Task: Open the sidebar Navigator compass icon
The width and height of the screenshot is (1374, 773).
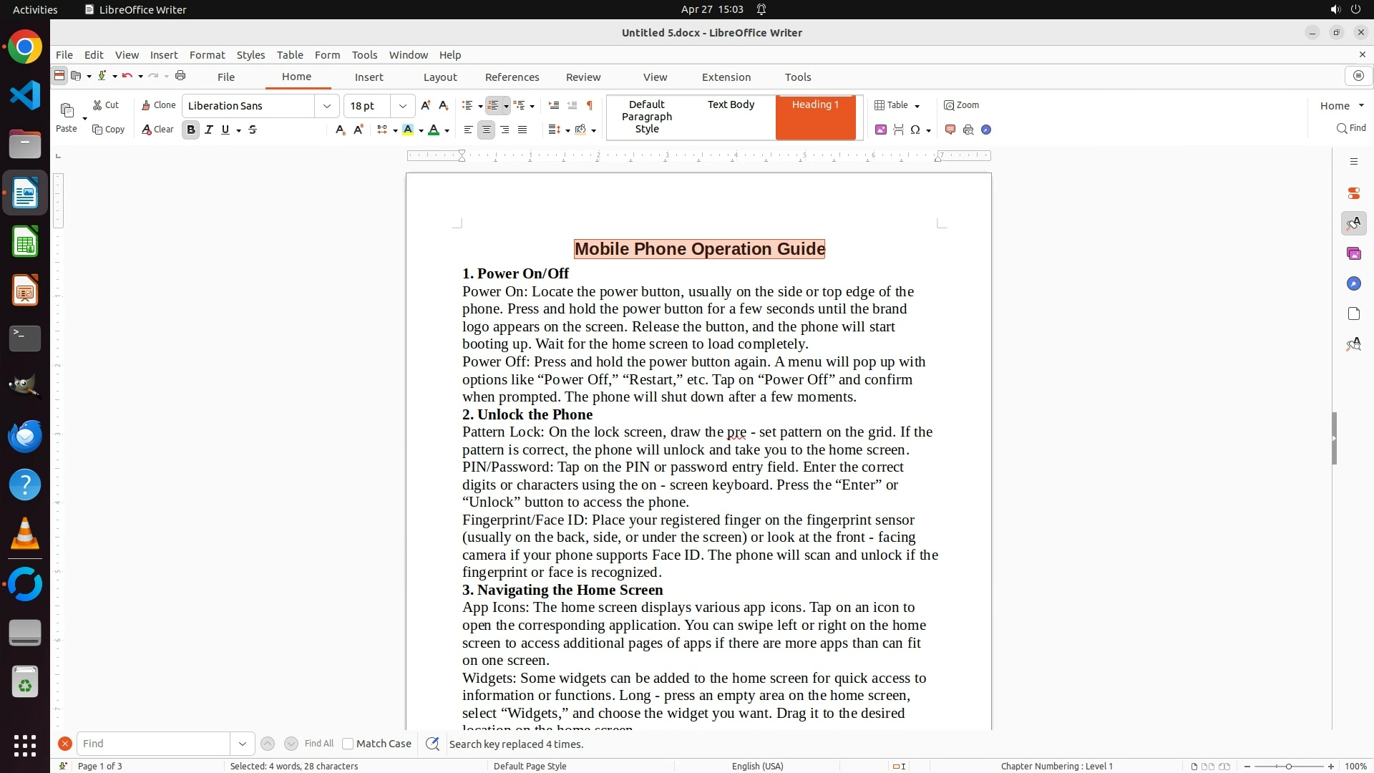Action: [x=1353, y=283]
